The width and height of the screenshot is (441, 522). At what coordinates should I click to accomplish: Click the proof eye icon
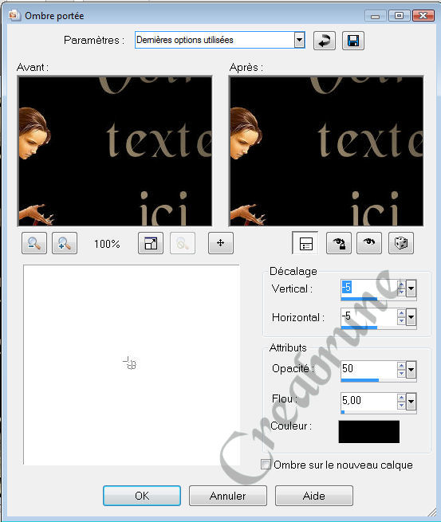pyautogui.click(x=369, y=243)
